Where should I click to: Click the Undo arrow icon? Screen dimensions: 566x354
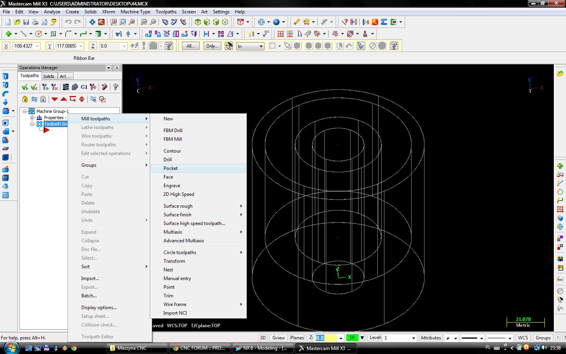68,22
